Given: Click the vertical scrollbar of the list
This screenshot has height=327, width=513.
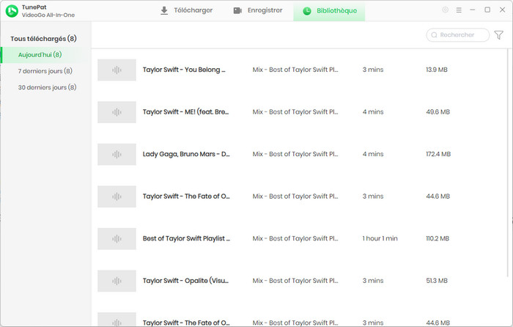Looking at the screenshot, I should coord(508,162).
